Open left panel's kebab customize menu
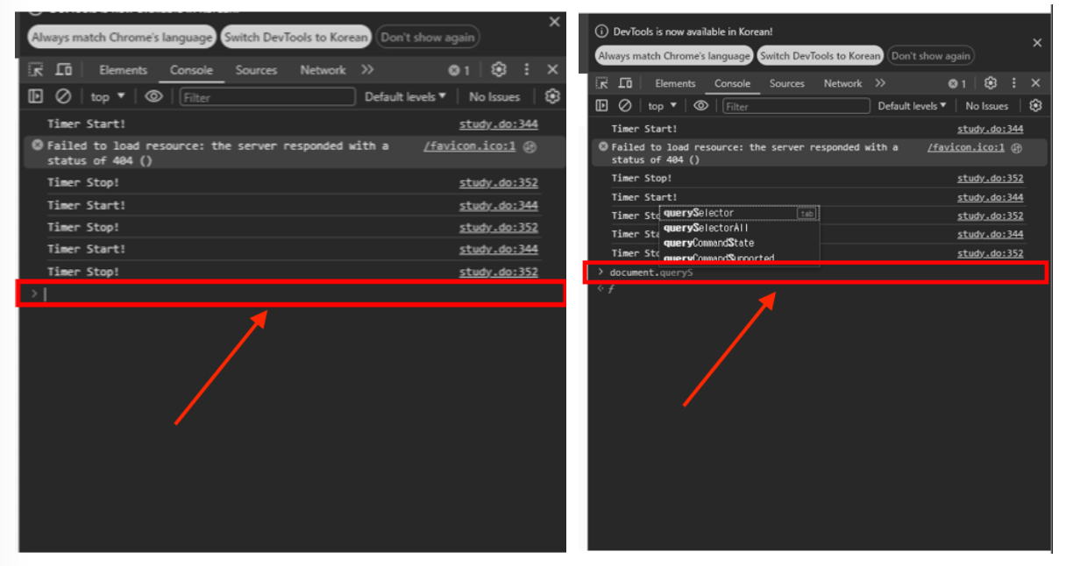Screen dimensions: 1066x566 pos(527,69)
